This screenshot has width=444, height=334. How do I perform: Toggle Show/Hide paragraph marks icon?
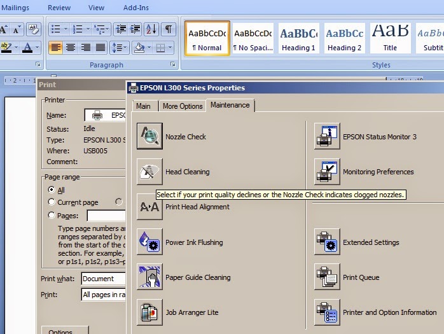169,29
